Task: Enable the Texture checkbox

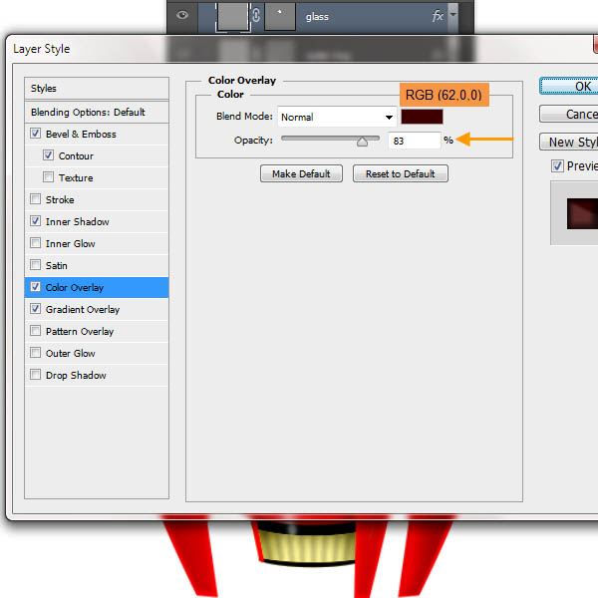Action: [x=48, y=178]
